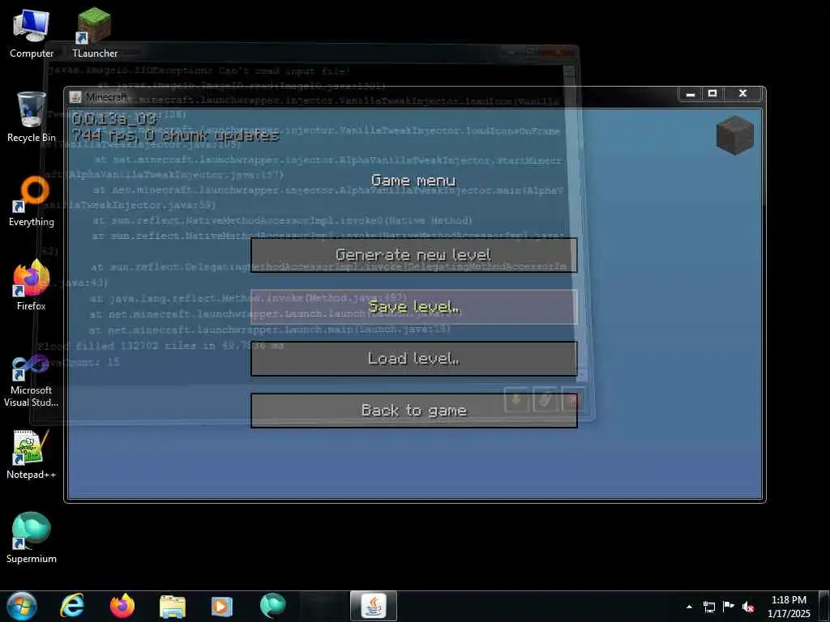Open Microsoft Visual Studio shortcut

point(32,381)
